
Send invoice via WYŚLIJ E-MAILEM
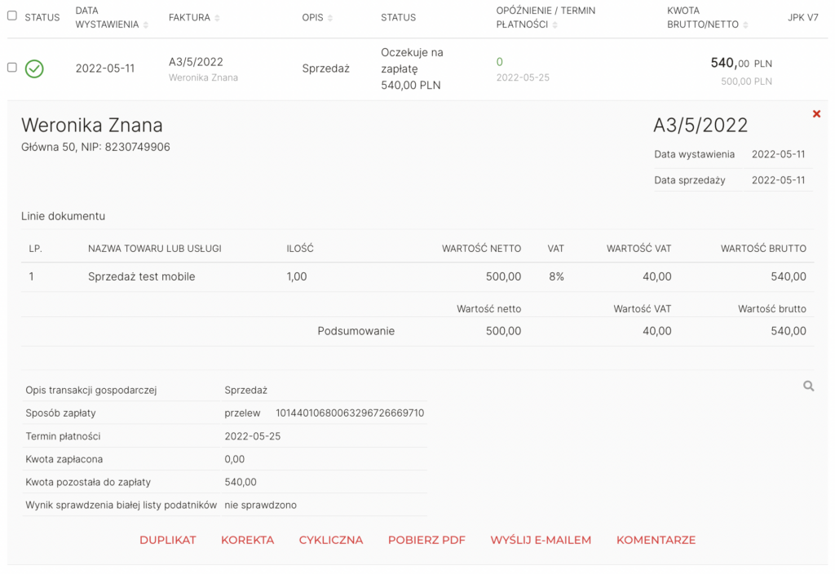point(541,540)
